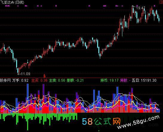Click the 股旁网 indicator name
This screenshot has width=163, height=132.
5,80
